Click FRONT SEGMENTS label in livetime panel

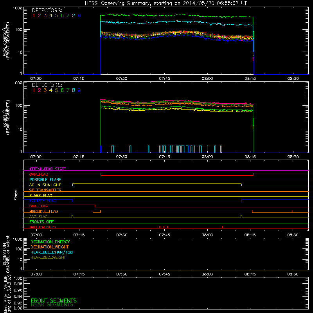pyautogui.click(x=54, y=300)
